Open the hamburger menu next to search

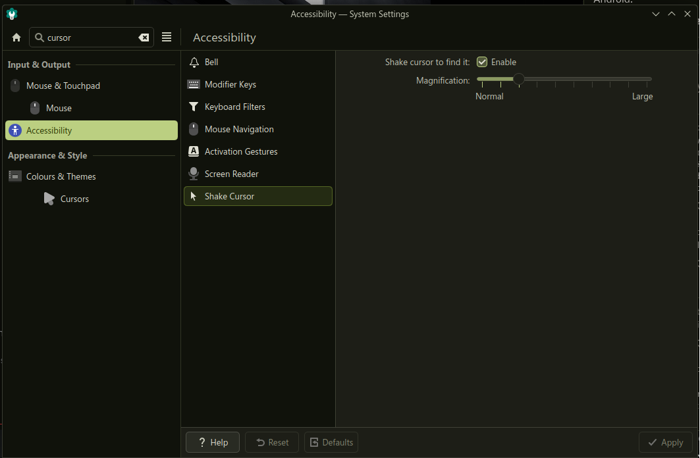coord(167,37)
